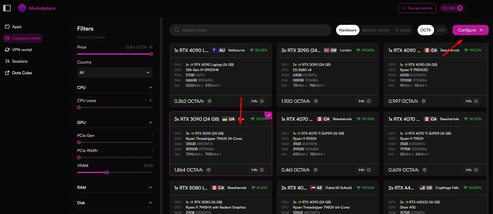Open Info for RTX 4090 Laptop node
The image size is (493, 214).
pos(257,101)
